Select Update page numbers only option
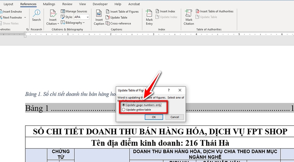 (x=141, y=105)
